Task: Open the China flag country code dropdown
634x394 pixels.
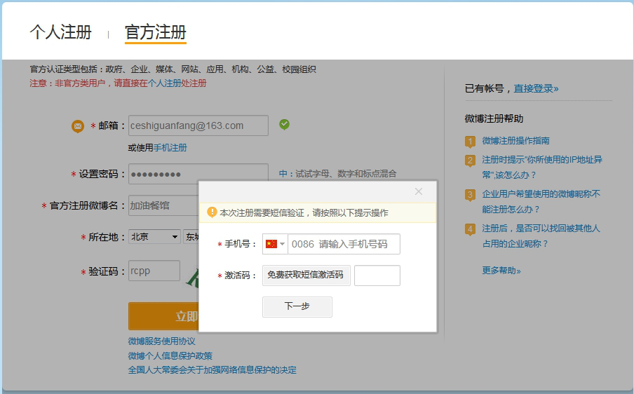Action: click(x=275, y=244)
